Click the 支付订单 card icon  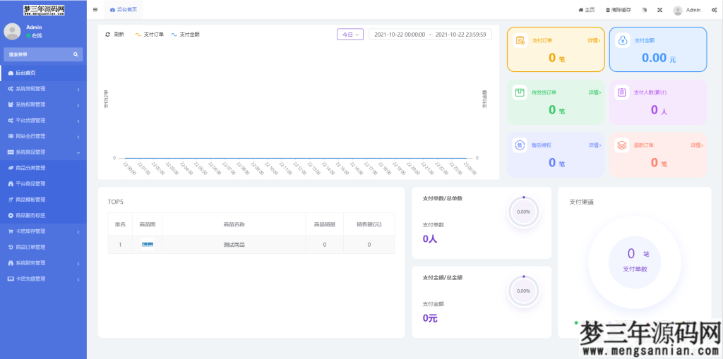[520, 40]
